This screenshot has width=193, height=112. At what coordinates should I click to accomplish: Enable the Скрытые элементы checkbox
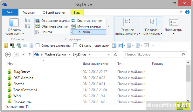pyautogui.click(x=37, y=46)
